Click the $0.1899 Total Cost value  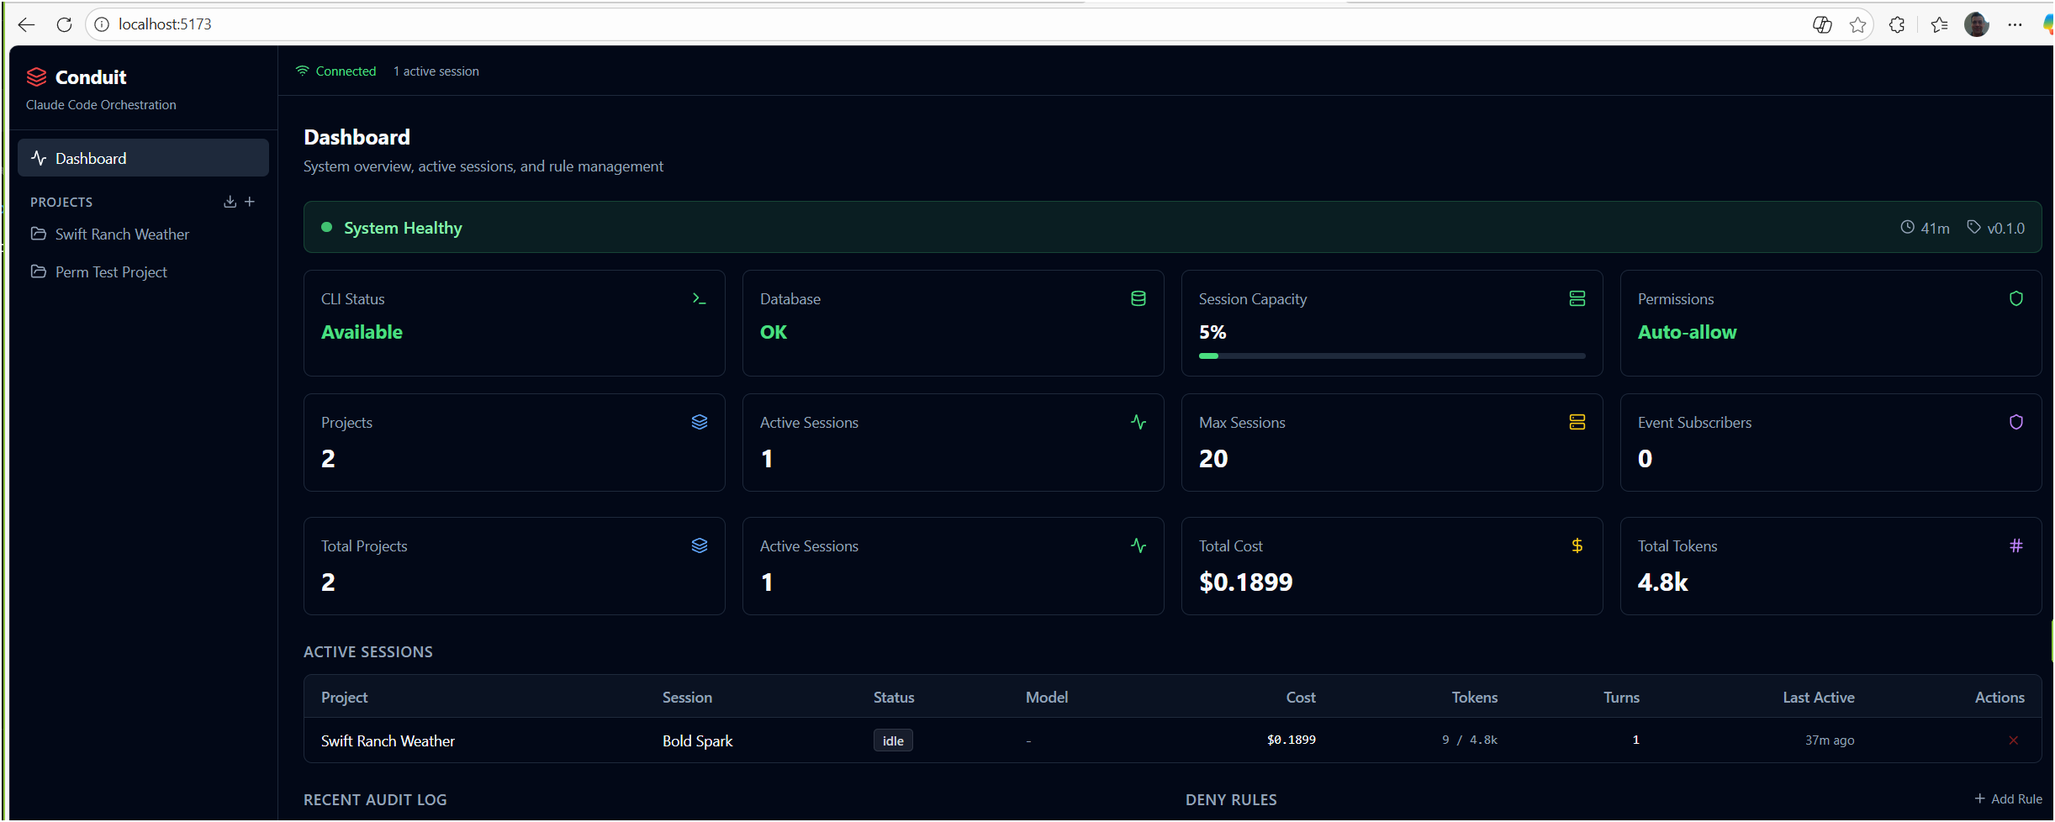coord(1246,582)
